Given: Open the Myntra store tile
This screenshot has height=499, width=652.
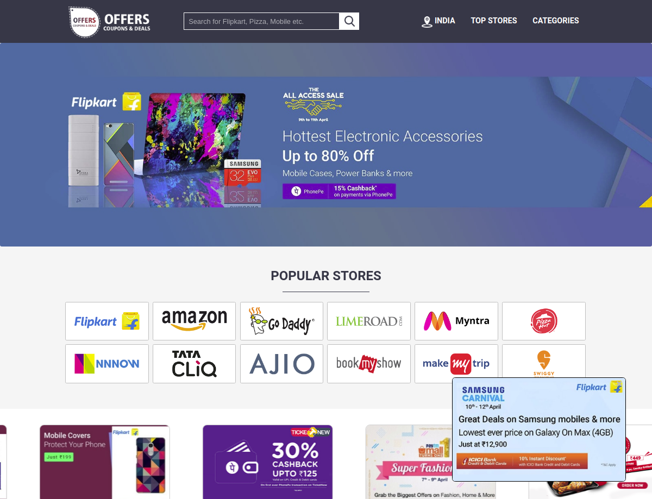Looking at the screenshot, I should (456, 321).
